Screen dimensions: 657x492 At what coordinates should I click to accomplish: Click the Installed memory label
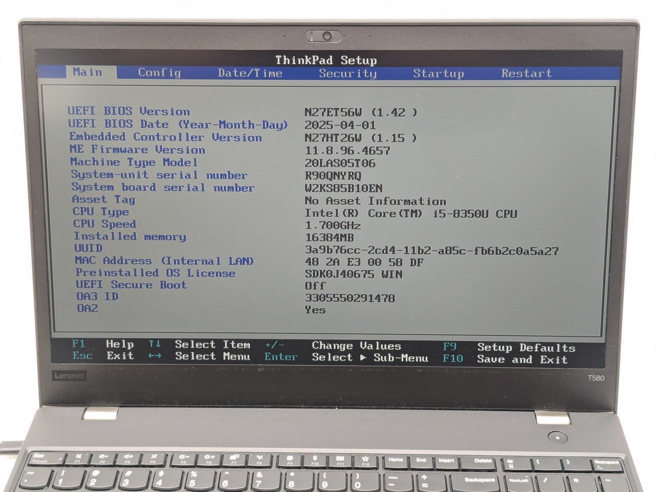[x=130, y=237]
